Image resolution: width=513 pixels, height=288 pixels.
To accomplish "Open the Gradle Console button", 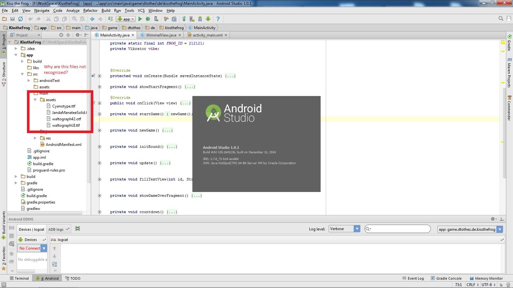I will click(x=446, y=278).
